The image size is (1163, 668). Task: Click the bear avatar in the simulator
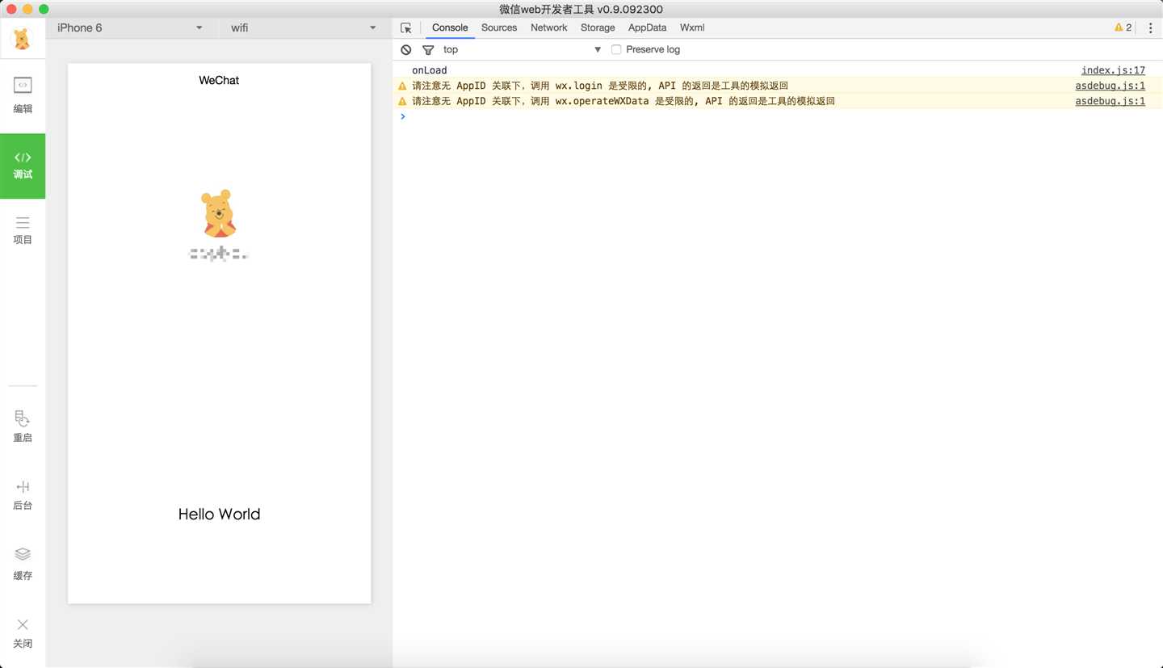[218, 213]
